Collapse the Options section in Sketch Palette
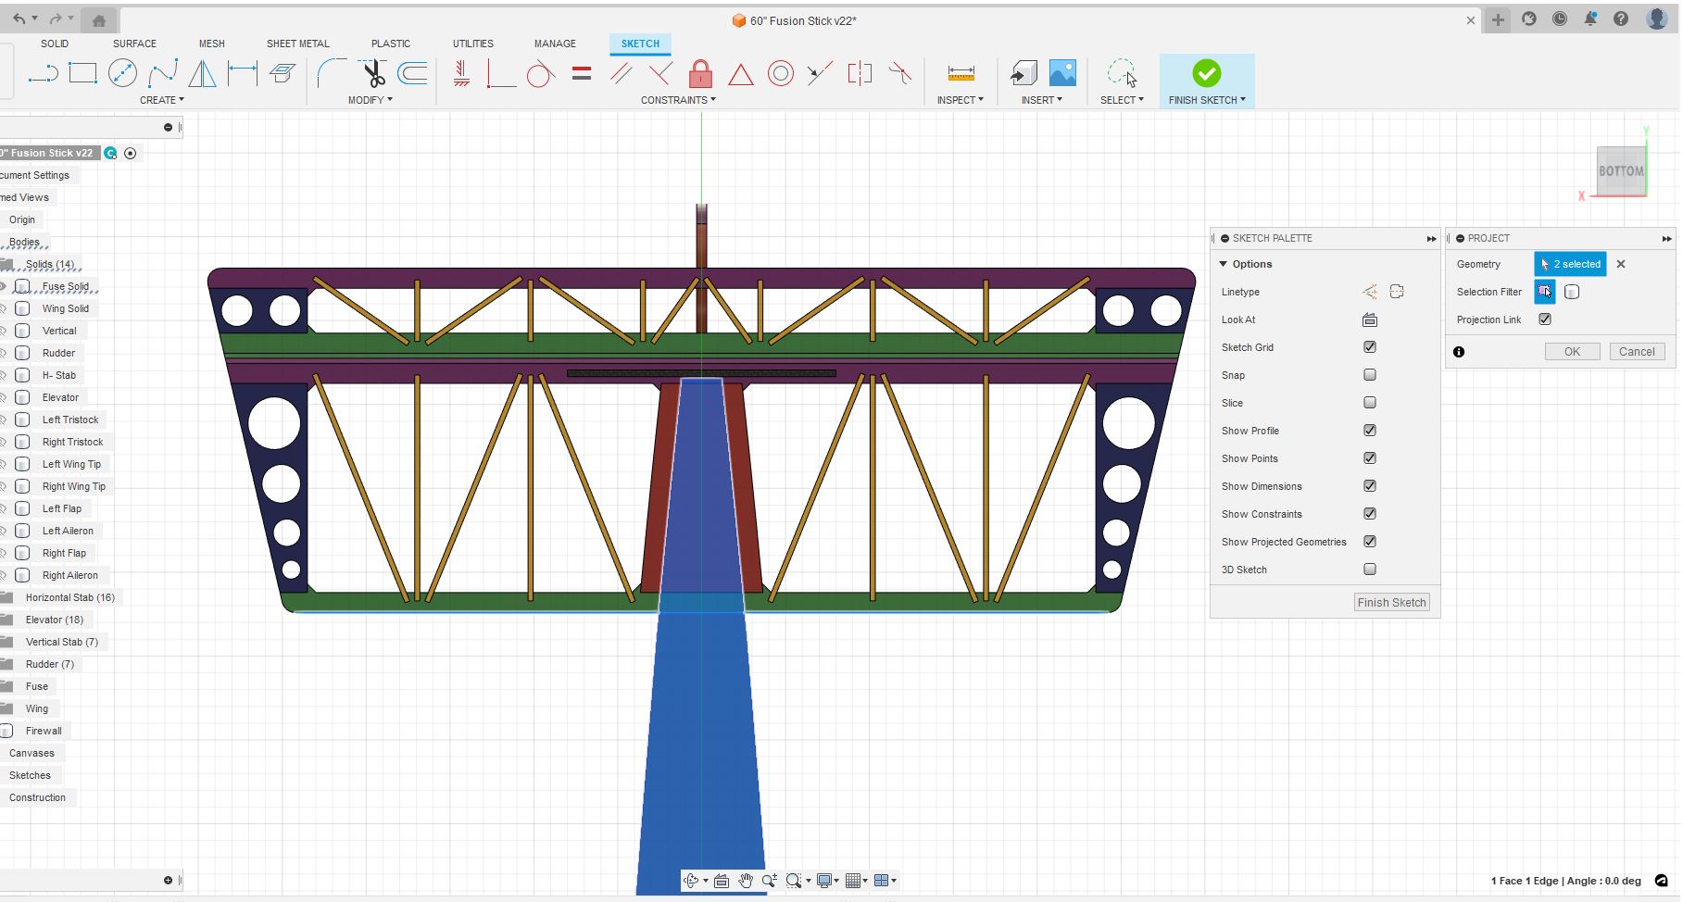The image size is (1683, 902). pyautogui.click(x=1224, y=264)
